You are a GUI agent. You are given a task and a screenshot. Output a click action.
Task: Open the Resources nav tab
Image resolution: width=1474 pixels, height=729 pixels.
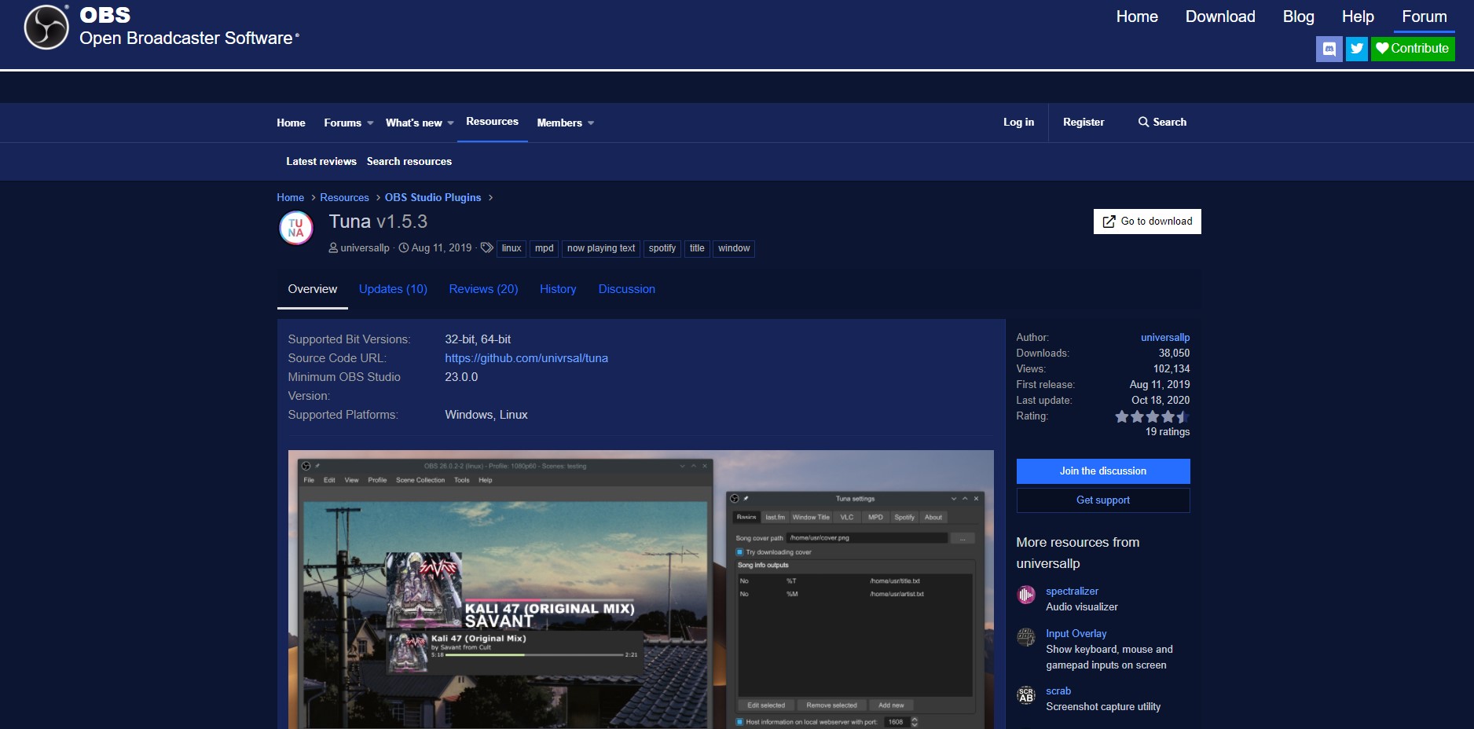point(492,122)
